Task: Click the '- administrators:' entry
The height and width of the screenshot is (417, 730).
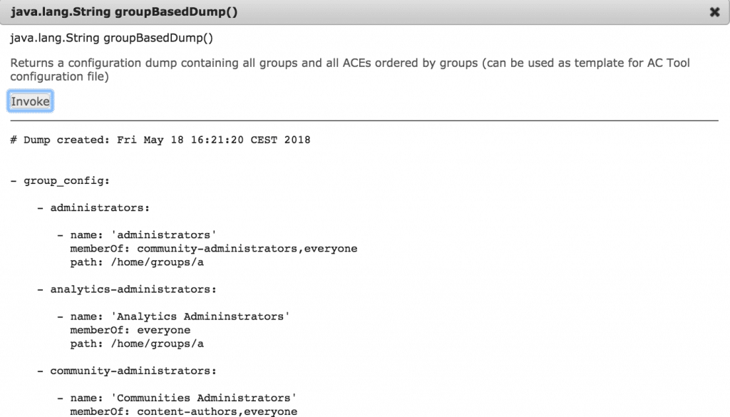Action: point(93,208)
